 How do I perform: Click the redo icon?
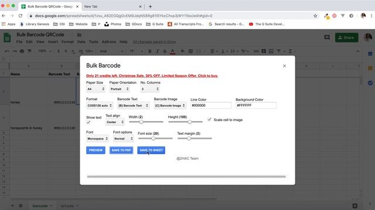14,51
